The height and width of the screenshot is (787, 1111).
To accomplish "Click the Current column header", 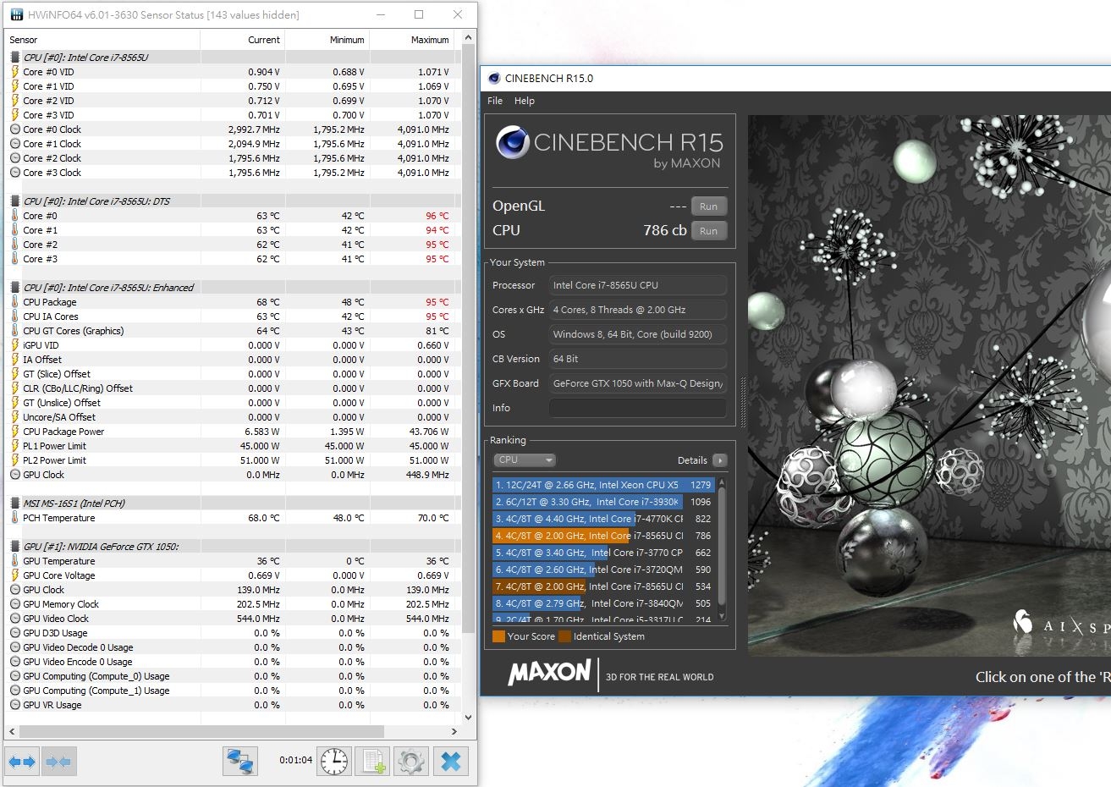I will pyautogui.click(x=243, y=40).
